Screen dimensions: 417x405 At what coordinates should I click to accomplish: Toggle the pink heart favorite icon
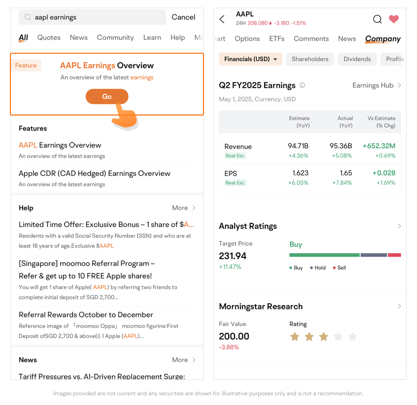394,19
